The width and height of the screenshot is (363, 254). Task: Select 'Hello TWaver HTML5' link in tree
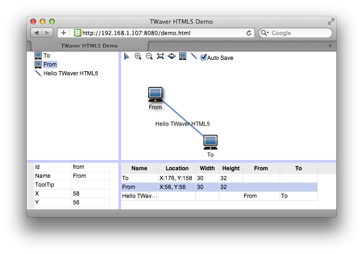point(71,73)
